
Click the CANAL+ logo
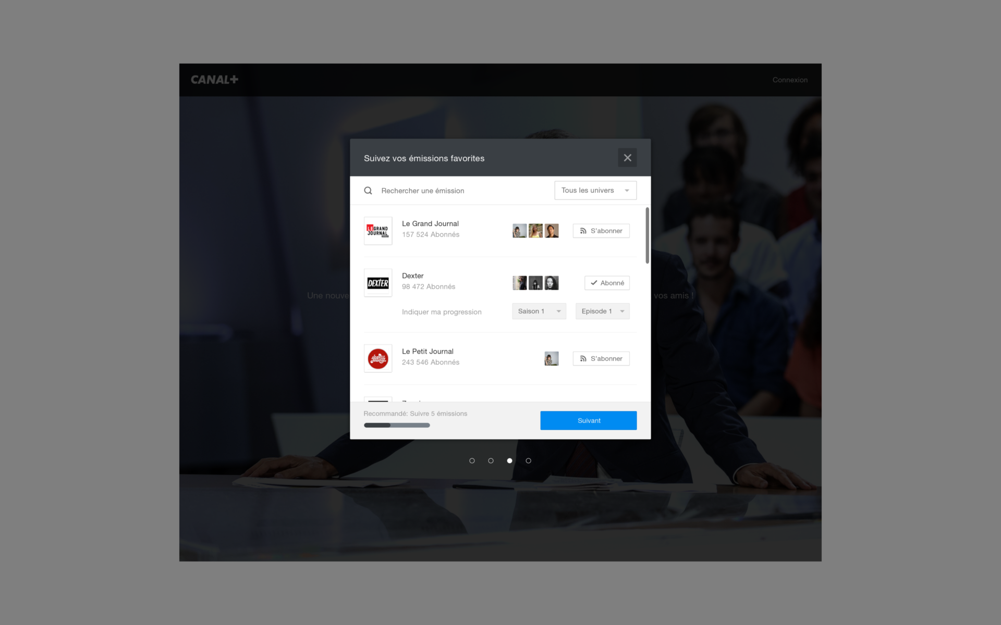click(214, 80)
